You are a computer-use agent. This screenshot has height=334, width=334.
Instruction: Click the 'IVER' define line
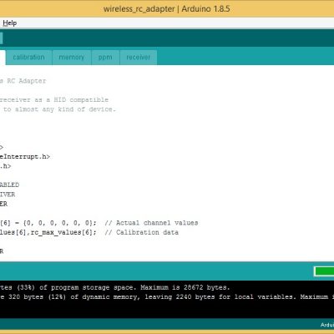8,195
